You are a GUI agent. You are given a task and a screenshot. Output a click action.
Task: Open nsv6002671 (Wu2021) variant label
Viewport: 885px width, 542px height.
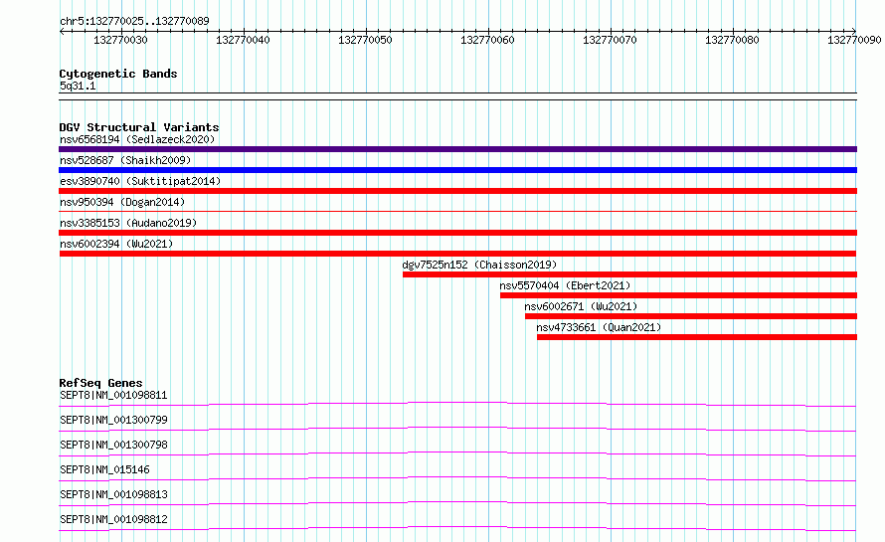[581, 306]
